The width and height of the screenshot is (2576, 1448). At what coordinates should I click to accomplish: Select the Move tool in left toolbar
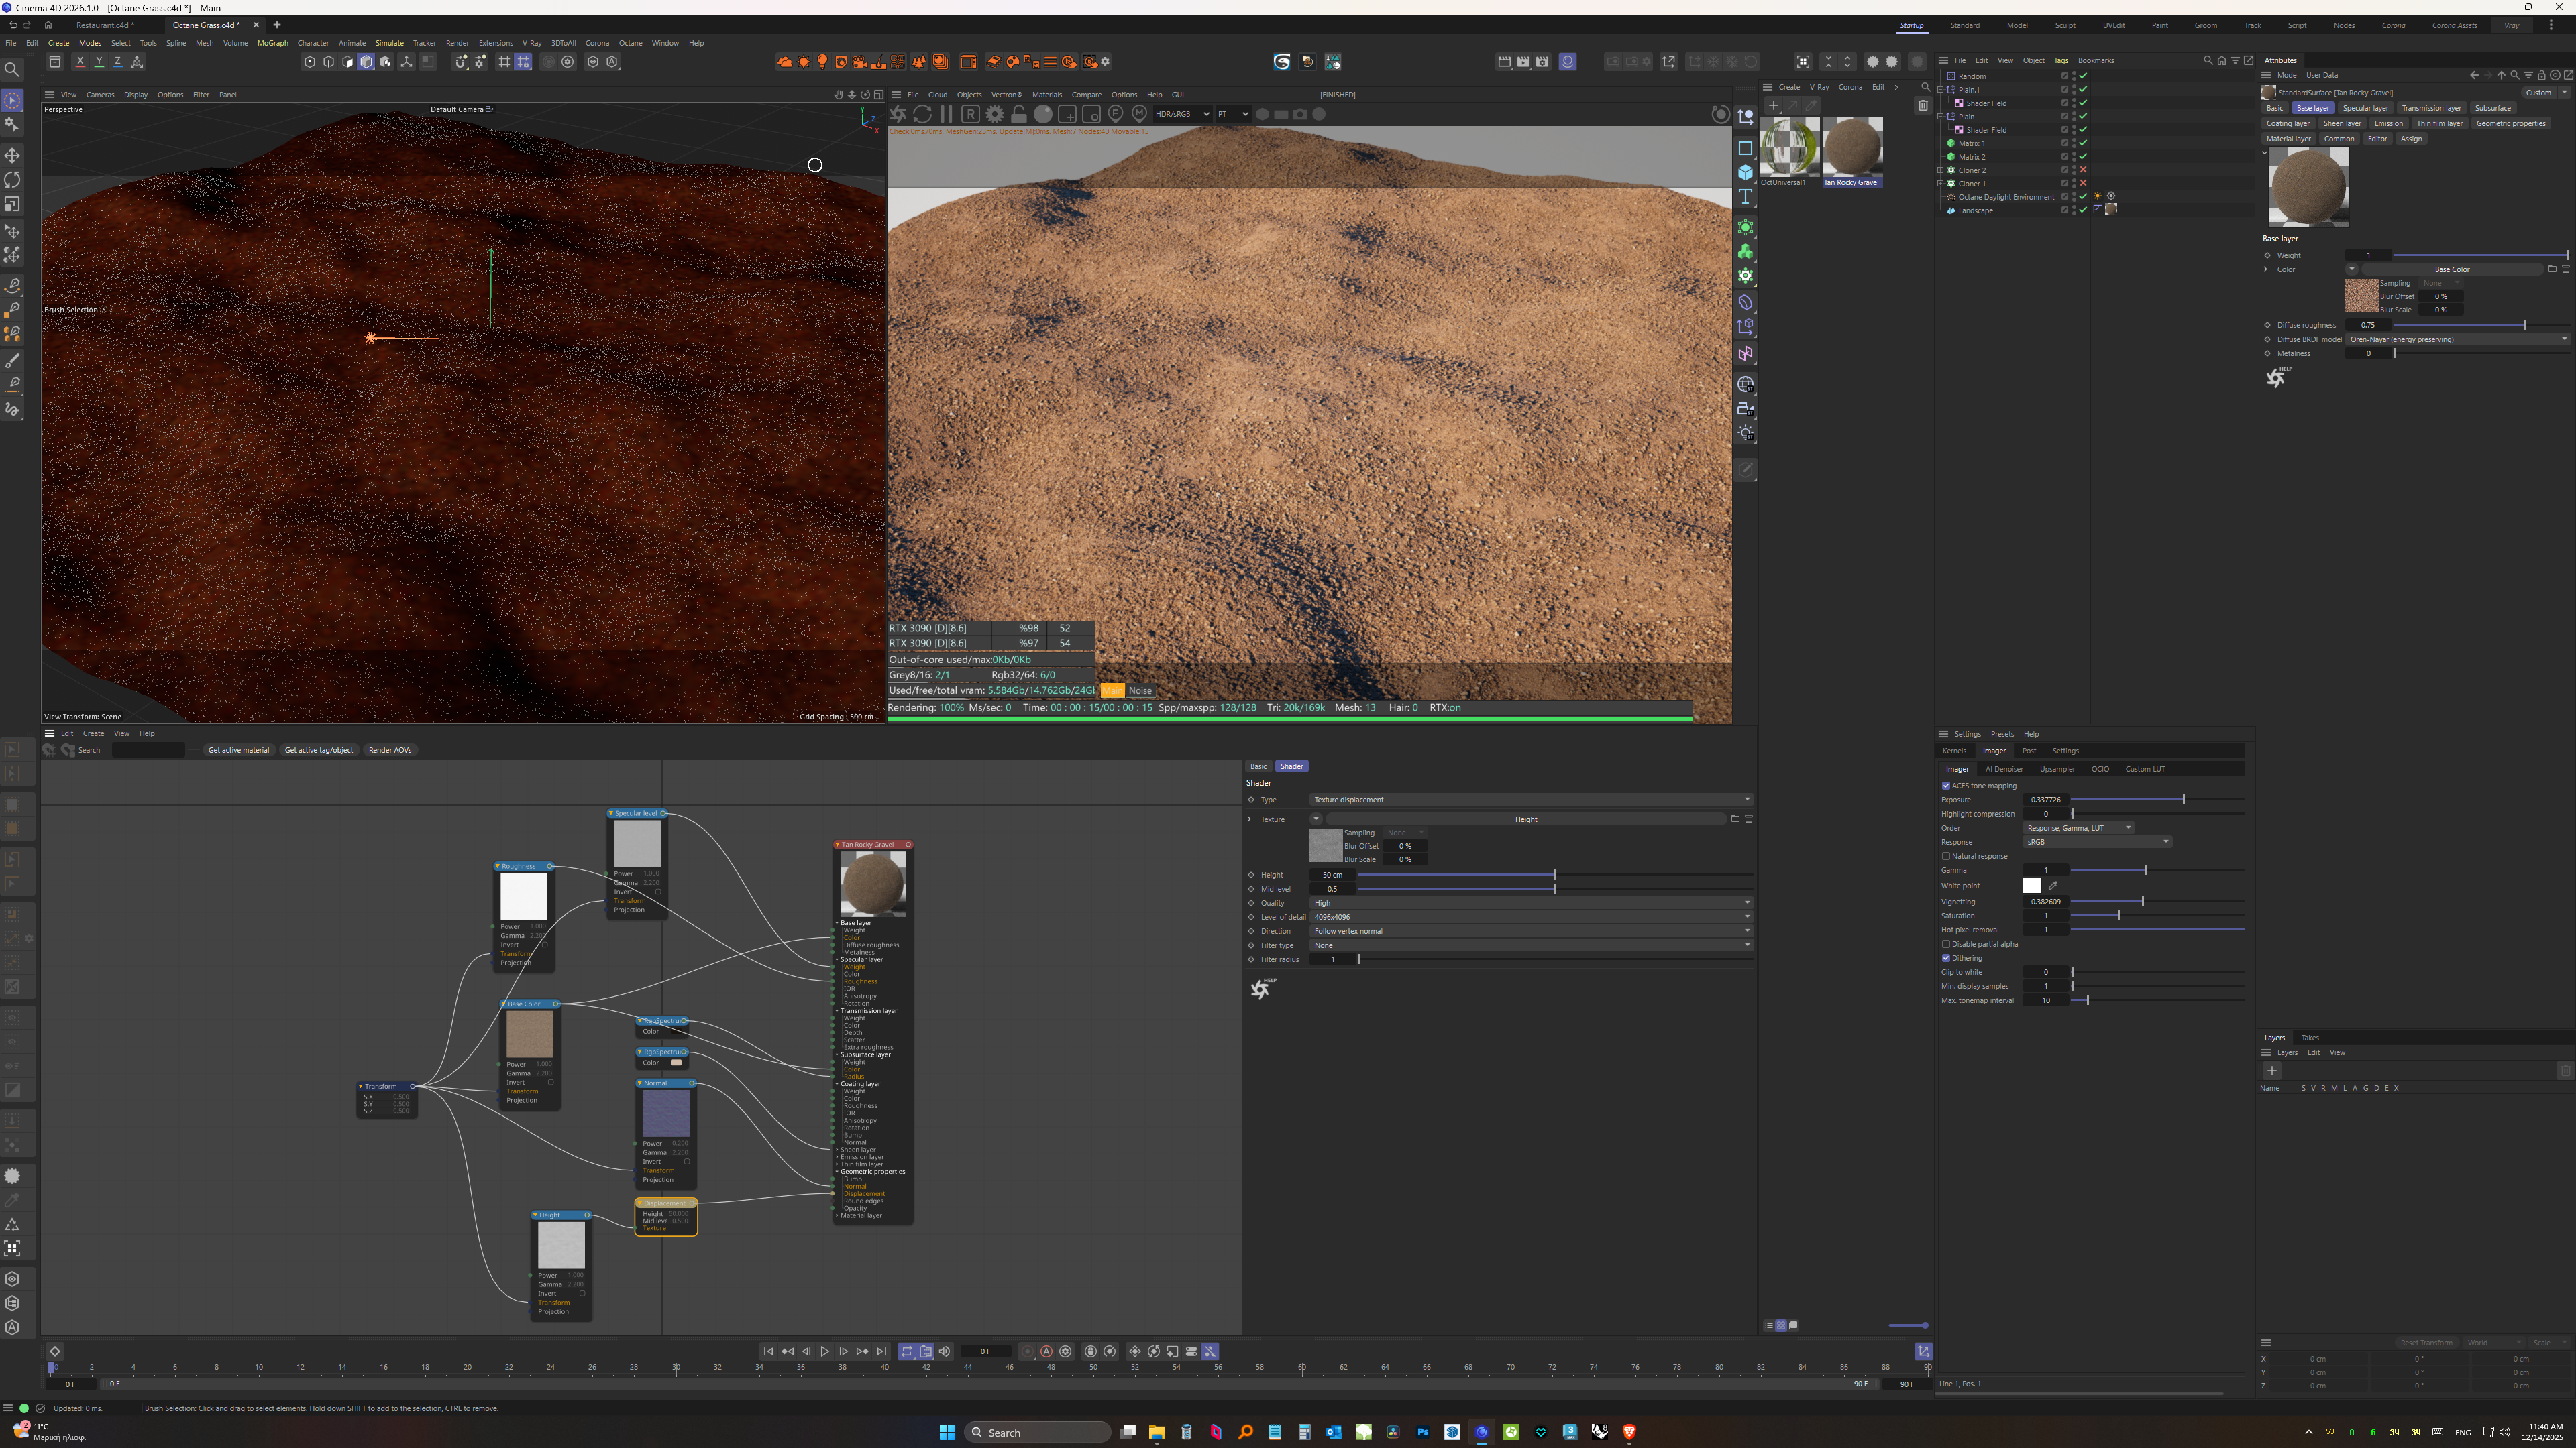tap(12, 155)
